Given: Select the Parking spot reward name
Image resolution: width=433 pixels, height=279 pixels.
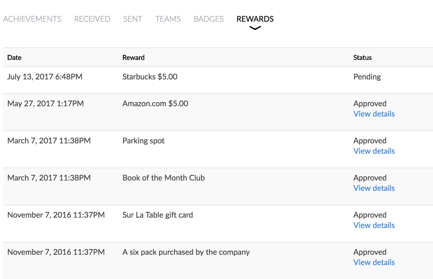Looking at the screenshot, I should coord(143,141).
